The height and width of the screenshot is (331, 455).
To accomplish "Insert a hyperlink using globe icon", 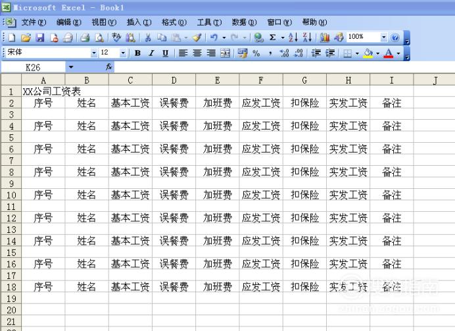I will pos(258,38).
